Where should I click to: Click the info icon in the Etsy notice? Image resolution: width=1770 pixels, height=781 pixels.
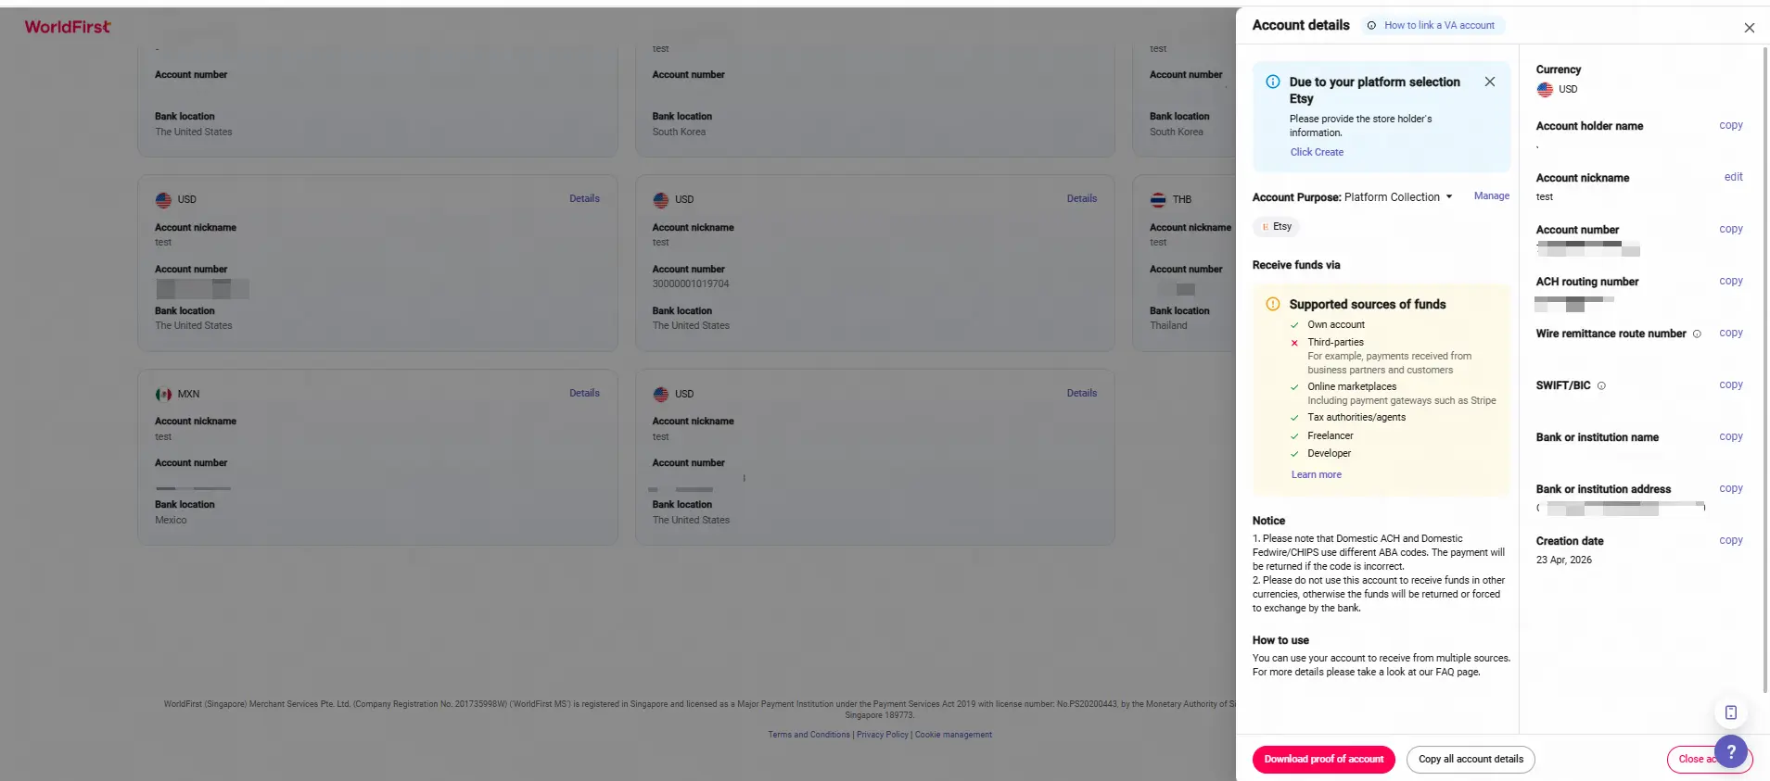[x=1273, y=82]
